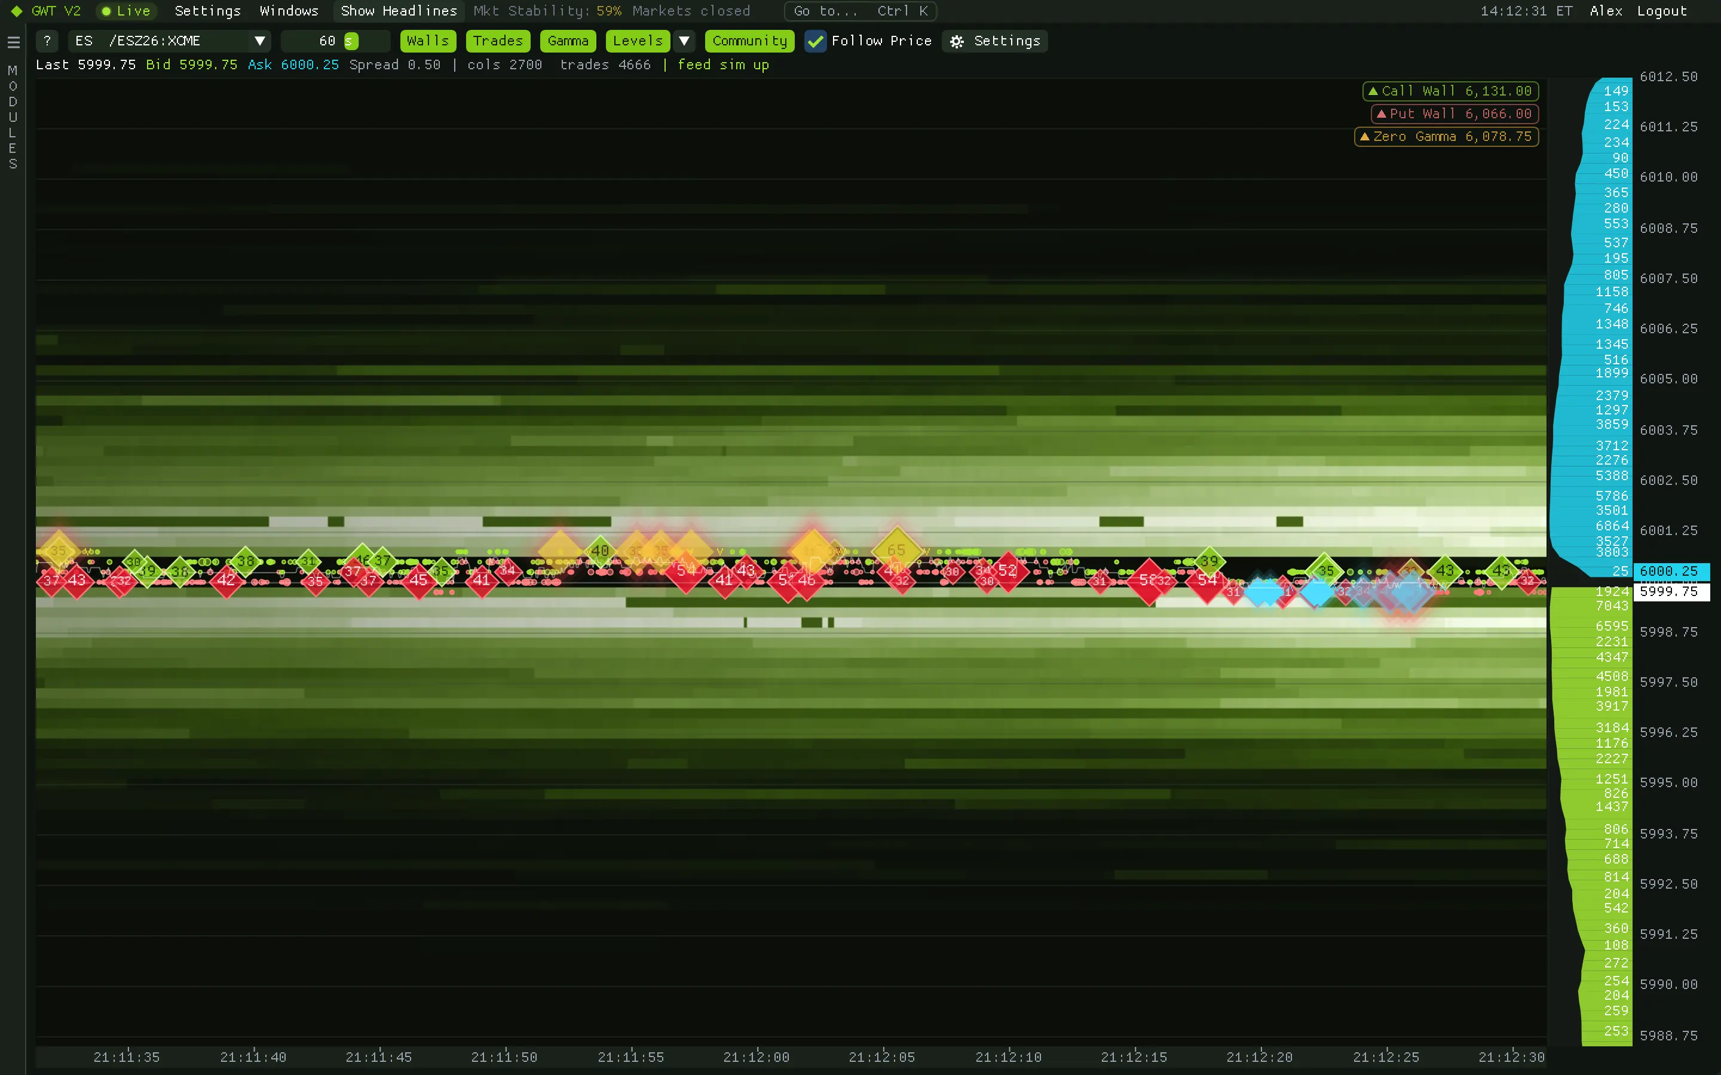This screenshot has height=1075, width=1721.
Task: Open the hamburger modules menu icon
Action: (x=13, y=42)
